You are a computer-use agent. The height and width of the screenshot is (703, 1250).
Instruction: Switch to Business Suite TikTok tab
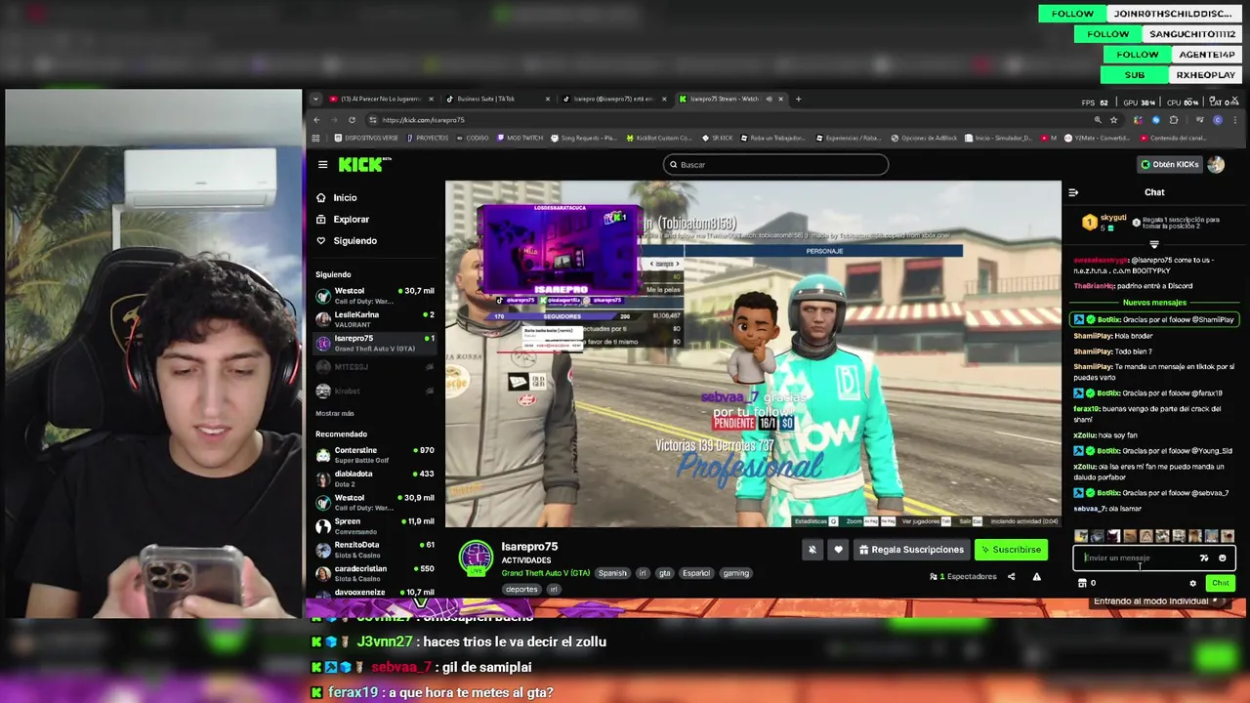[496, 99]
